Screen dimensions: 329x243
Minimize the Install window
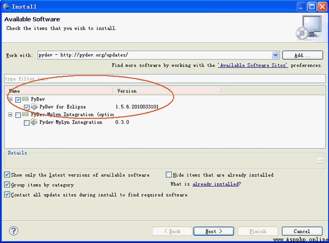point(301,7)
